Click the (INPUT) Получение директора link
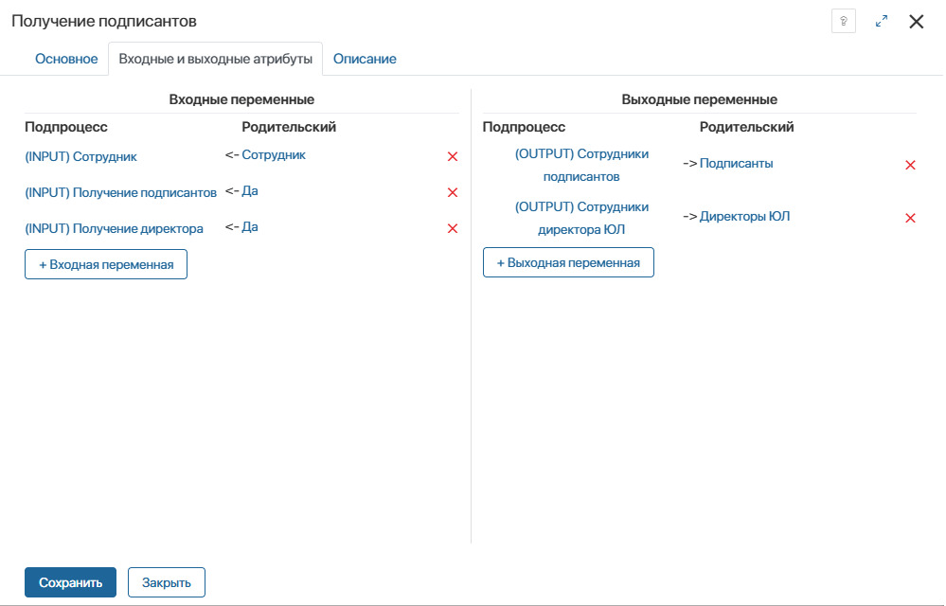Image resolution: width=946 pixels, height=606 pixels. 114,228
